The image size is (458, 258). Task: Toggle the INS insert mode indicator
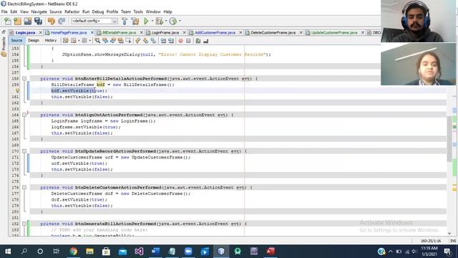pyautogui.click(x=453, y=241)
